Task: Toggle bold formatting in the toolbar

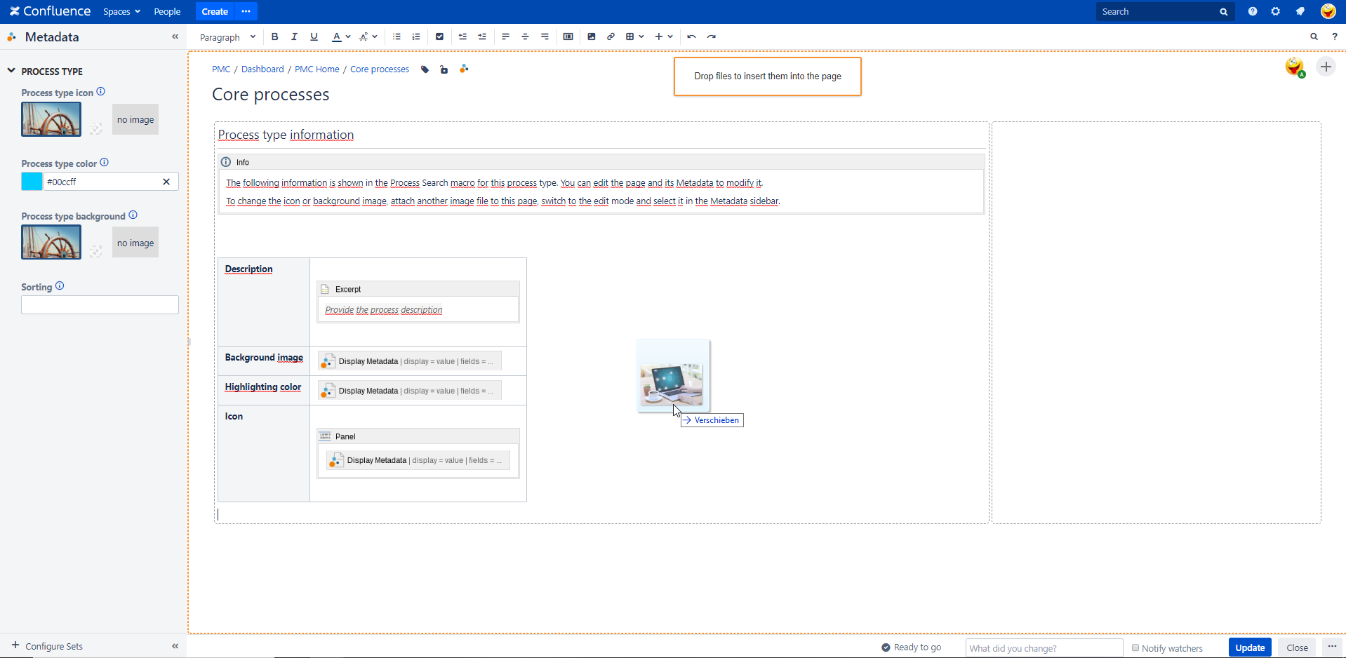Action: coord(275,36)
